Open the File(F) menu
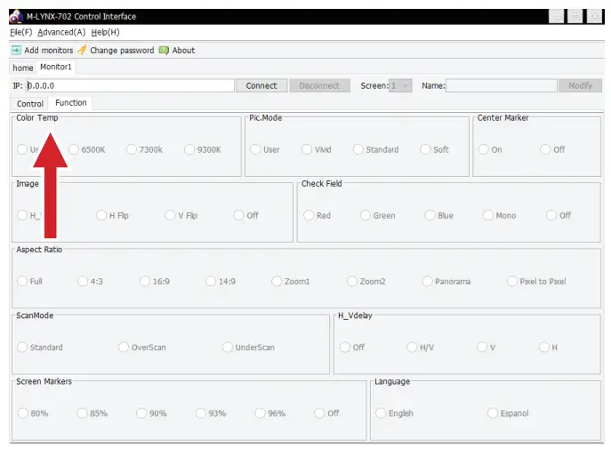 [21, 32]
